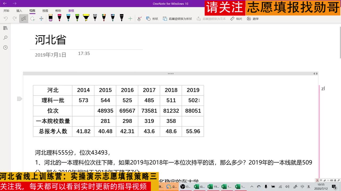341x191 pixels.
Task: Click the text line 河北理科555分，位次43493
Action: click(72, 153)
